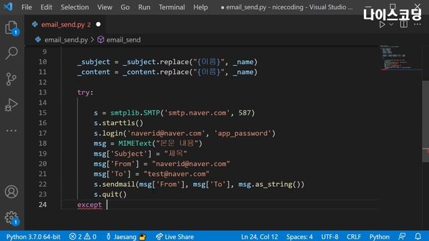The width and height of the screenshot is (429, 241).
Task: Select Python language mode
Action: coord(379,236)
